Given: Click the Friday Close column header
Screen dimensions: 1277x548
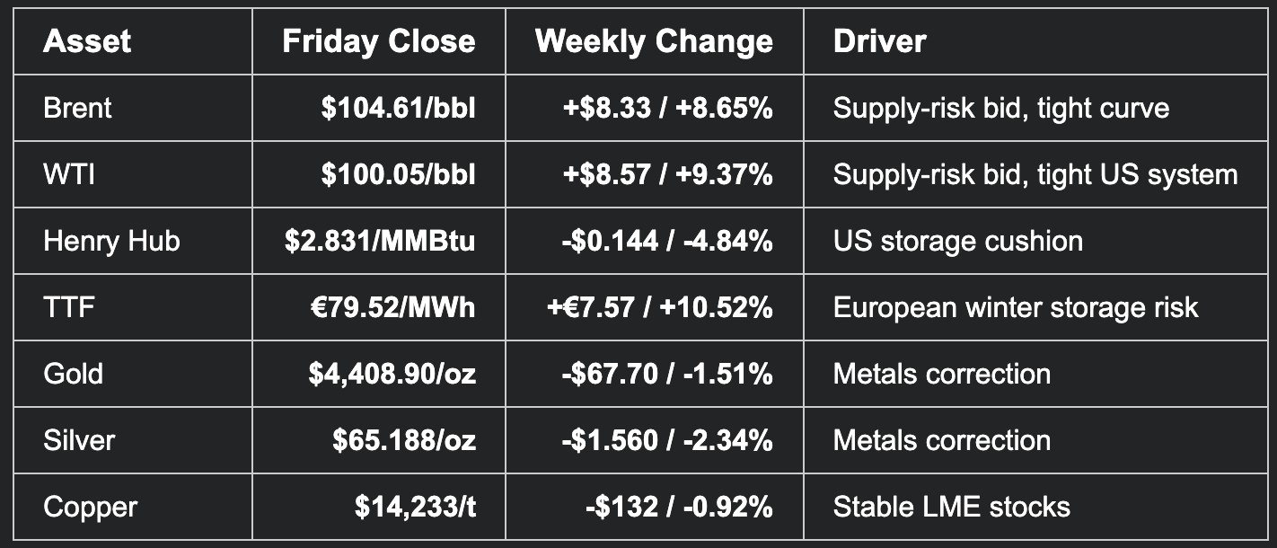Looking at the screenshot, I should (378, 41).
